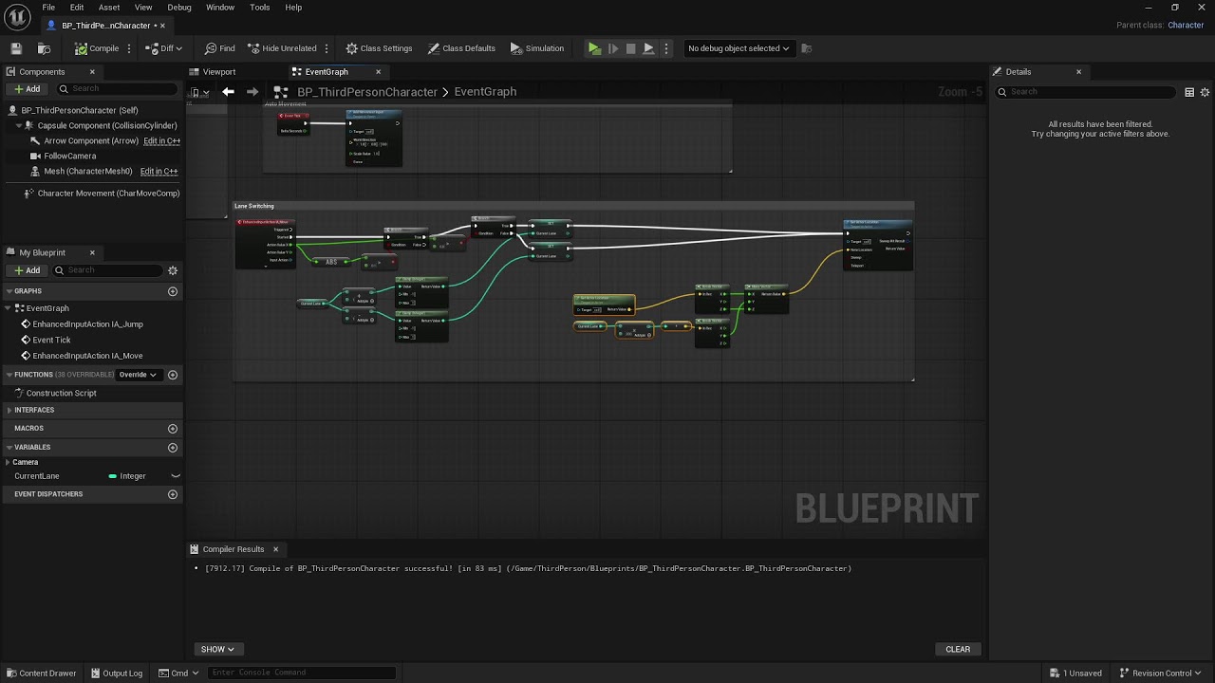Click the Find toolbar button
1215x683 pixels.
tap(219, 48)
